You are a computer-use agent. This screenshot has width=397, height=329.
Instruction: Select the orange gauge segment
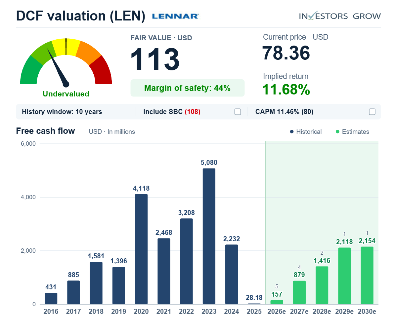point(88,53)
